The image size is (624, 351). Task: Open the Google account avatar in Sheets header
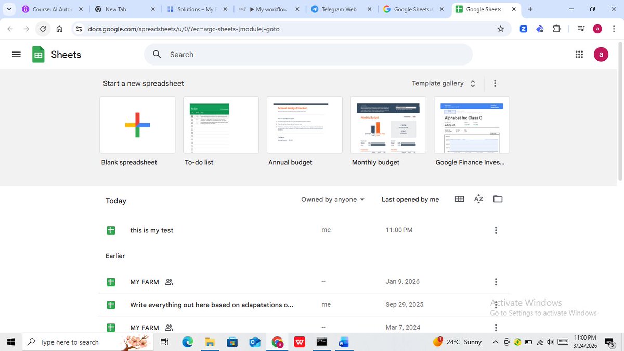(601, 55)
